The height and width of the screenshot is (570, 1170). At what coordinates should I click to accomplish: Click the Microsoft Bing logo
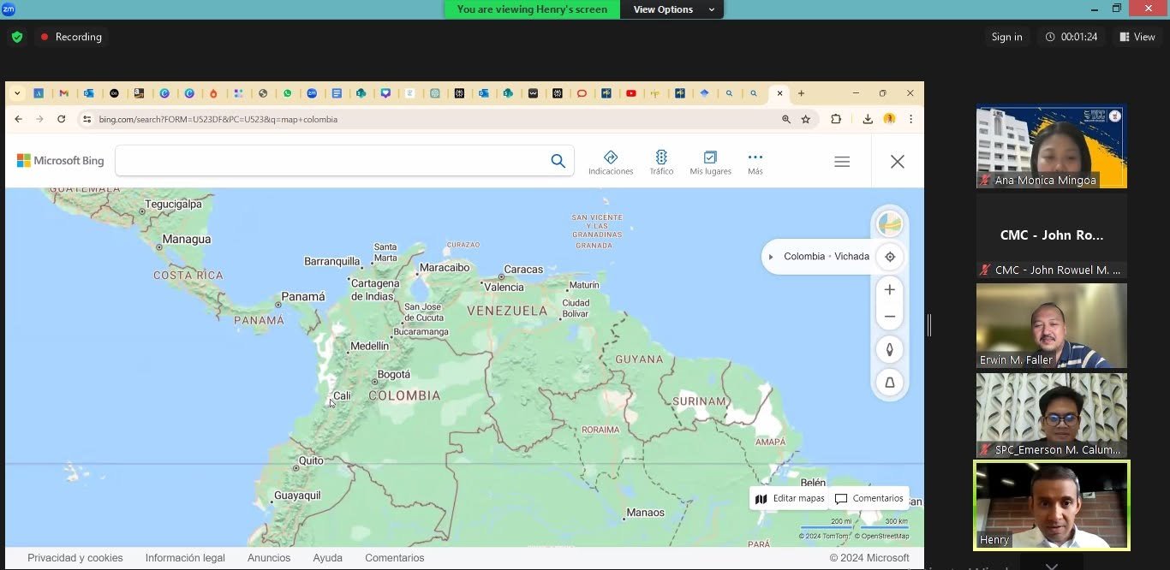point(60,161)
